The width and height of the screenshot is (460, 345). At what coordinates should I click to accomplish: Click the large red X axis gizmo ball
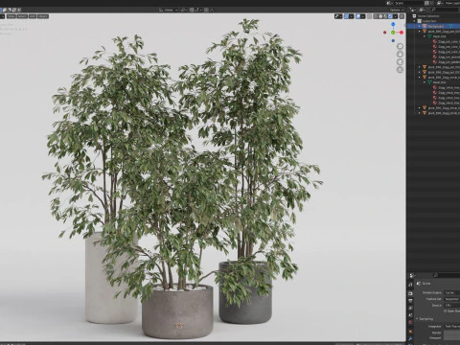click(402, 33)
